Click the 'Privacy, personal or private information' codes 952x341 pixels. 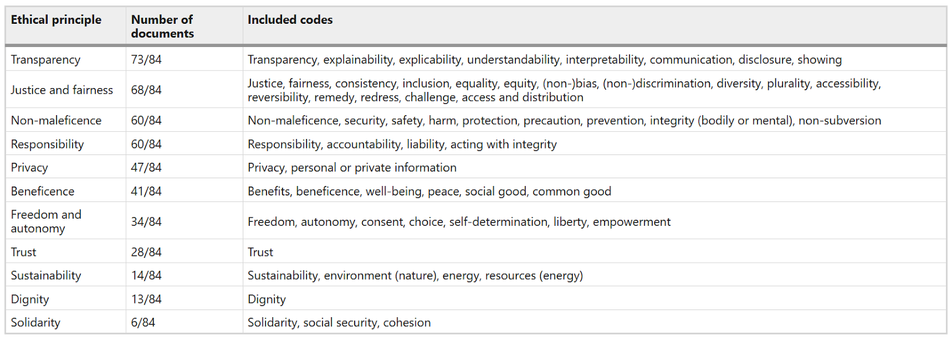click(352, 168)
